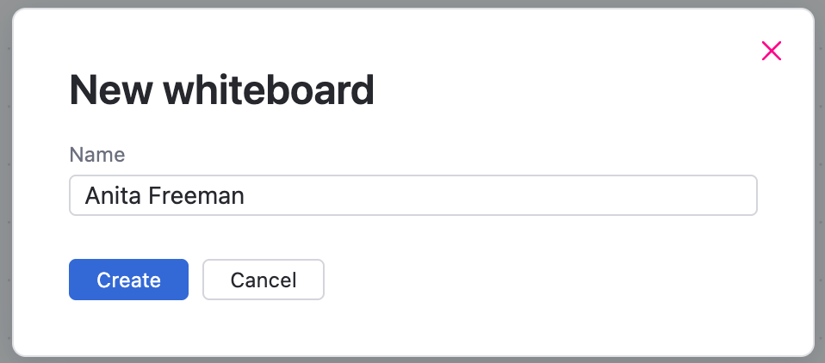The image size is (825, 363).
Task: Click the New whiteboard heading
Action: point(221,90)
